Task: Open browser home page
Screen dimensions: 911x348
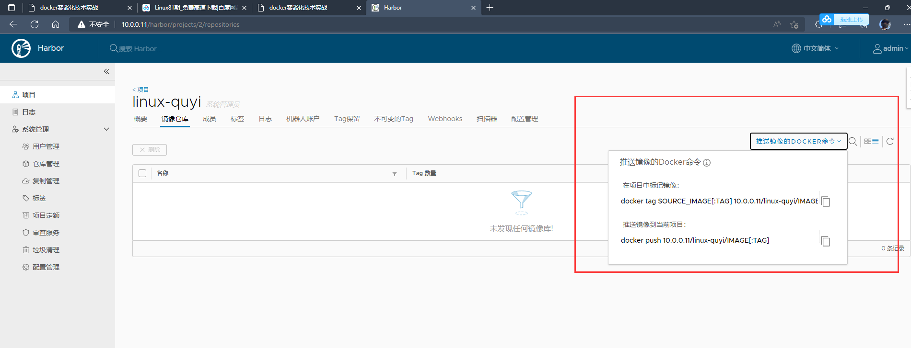Action: click(x=56, y=24)
